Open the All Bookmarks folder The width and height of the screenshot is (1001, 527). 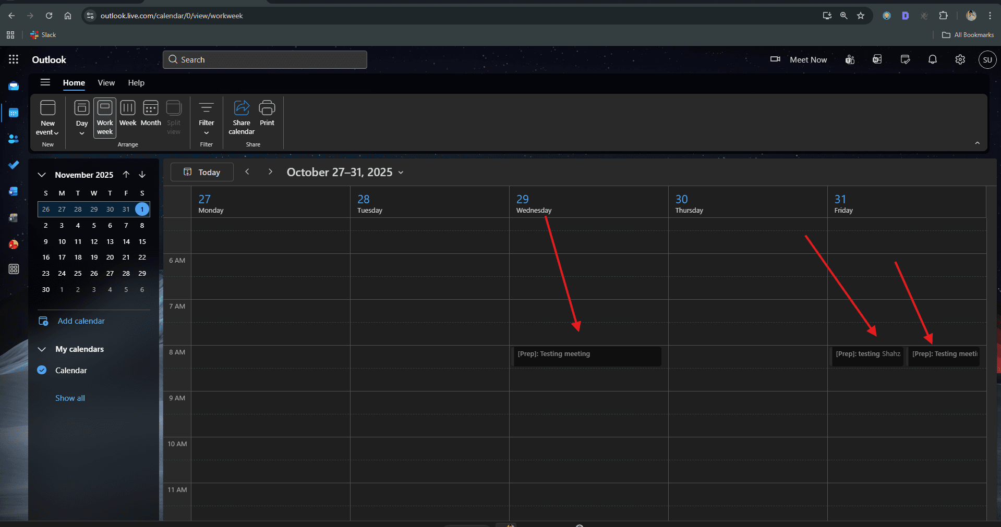(x=968, y=35)
